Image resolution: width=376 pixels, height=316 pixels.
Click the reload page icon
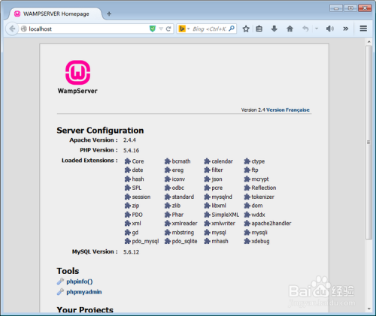pos(168,29)
